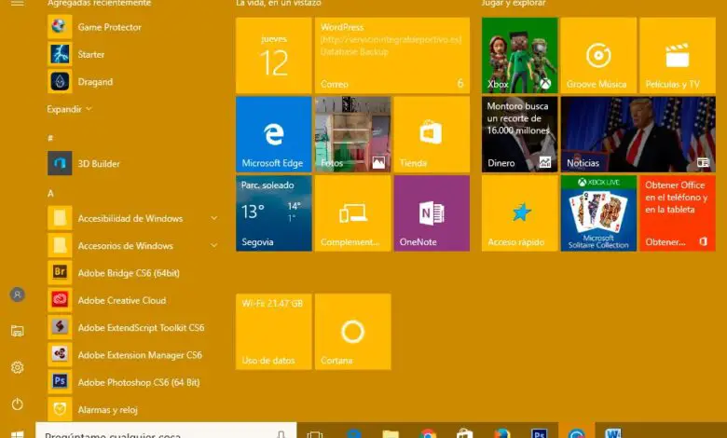Open 3D Builder
727x438 pixels.
point(132,163)
